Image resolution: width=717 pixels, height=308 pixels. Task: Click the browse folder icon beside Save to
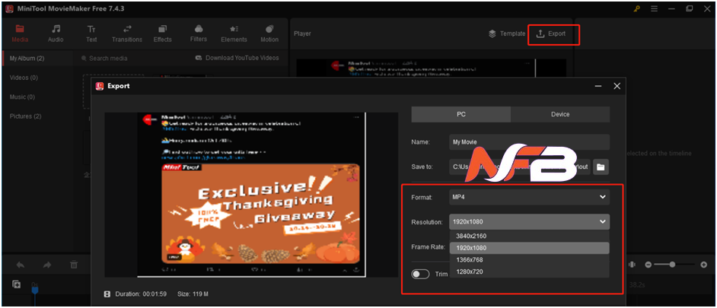(x=601, y=167)
